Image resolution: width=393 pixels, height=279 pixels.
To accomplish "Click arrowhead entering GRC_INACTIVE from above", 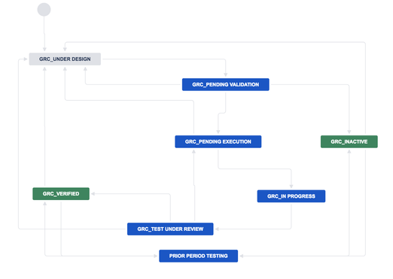I will coord(349,132).
